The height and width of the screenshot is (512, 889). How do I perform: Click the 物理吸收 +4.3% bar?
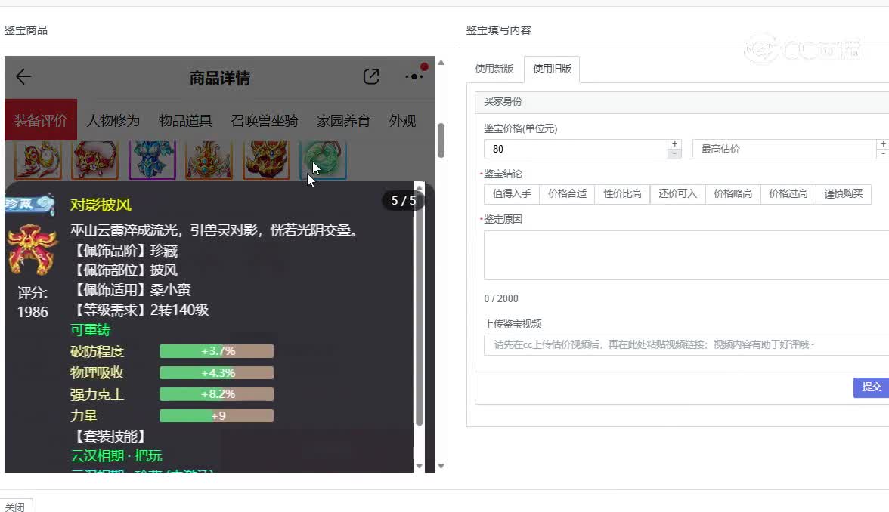tap(216, 373)
